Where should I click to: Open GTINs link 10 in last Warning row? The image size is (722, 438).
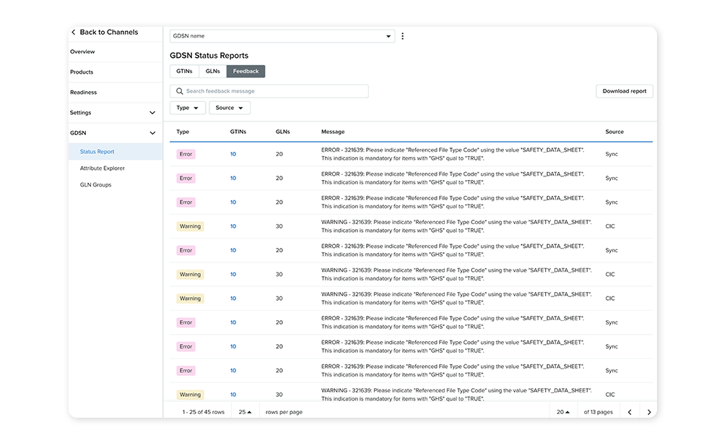pos(233,395)
